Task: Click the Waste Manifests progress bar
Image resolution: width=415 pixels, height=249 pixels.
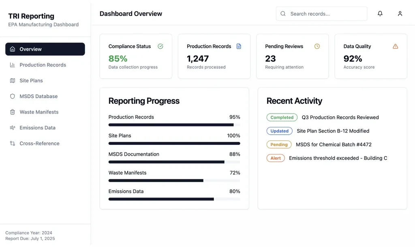Action: coord(174,180)
